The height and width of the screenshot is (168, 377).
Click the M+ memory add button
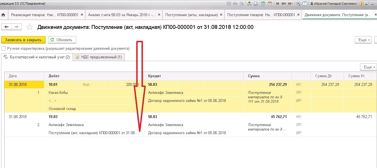click(284, 4)
